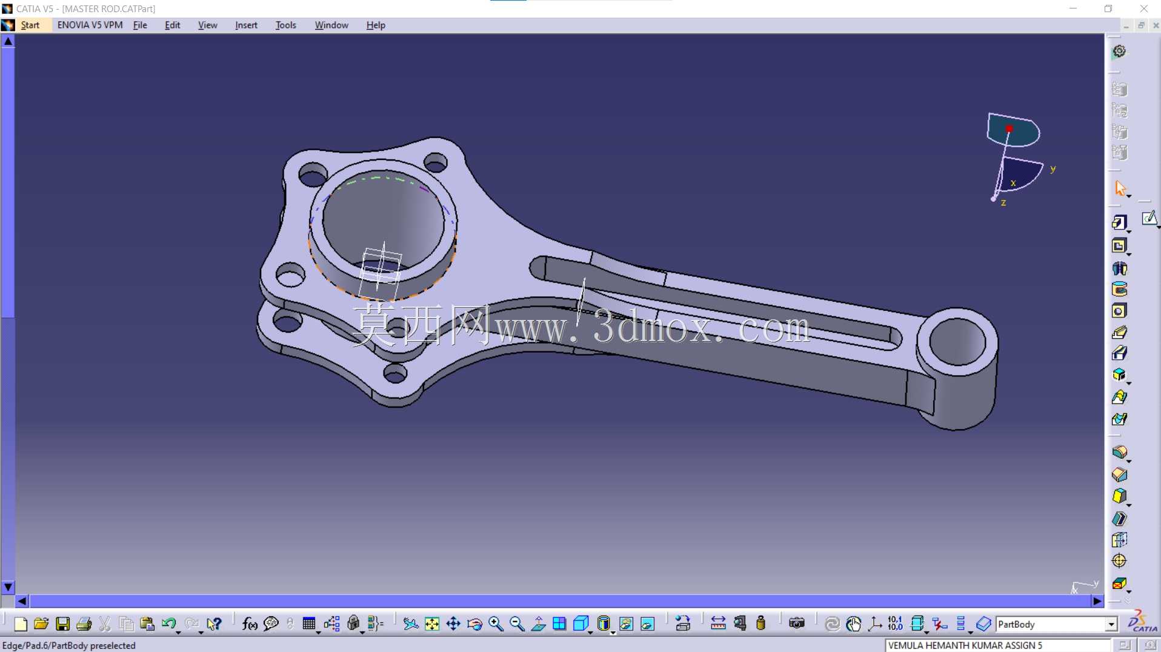
Task: Select the Chamfer tool
Action: click(x=1119, y=474)
